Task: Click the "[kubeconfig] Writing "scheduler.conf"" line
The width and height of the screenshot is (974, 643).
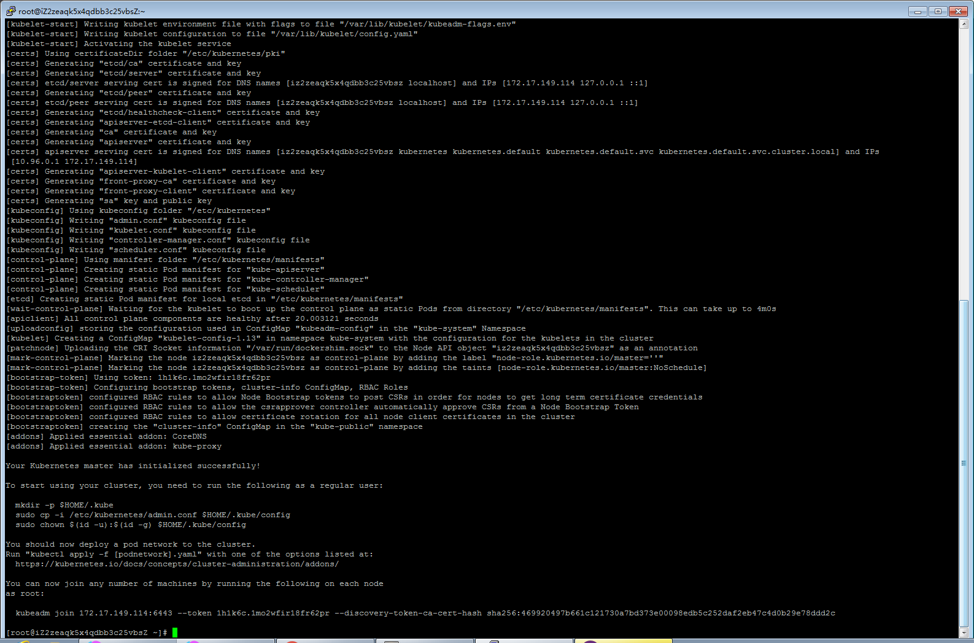Action: (136, 250)
